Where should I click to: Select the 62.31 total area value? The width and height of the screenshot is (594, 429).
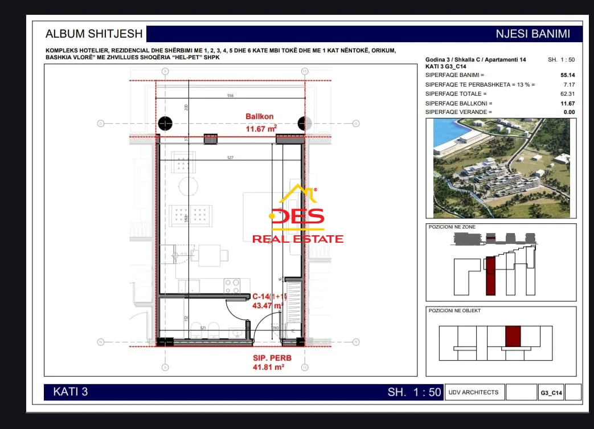567,93
